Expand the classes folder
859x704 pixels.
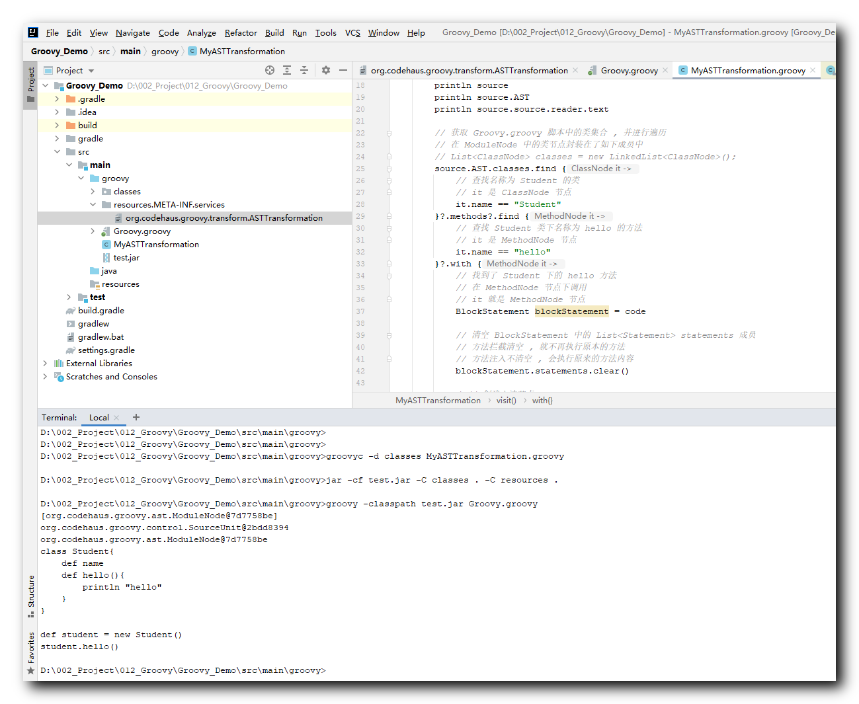point(93,192)
